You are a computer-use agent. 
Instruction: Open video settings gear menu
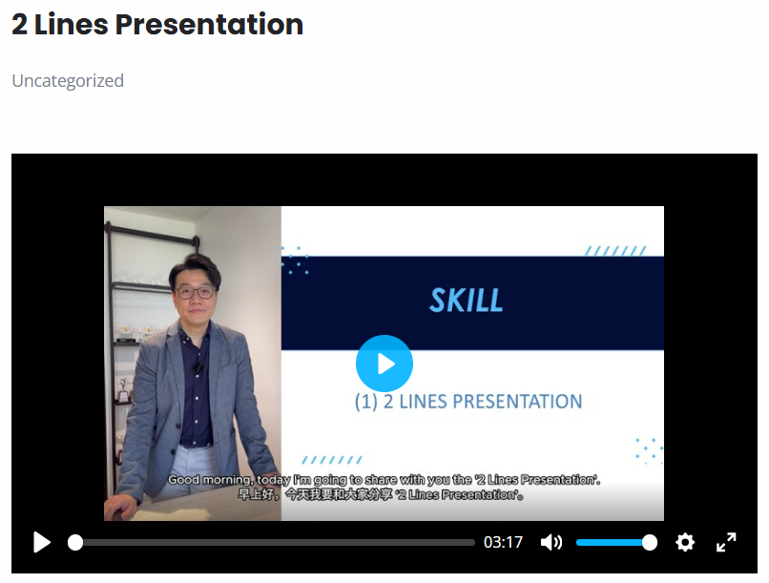click(685, 542)
